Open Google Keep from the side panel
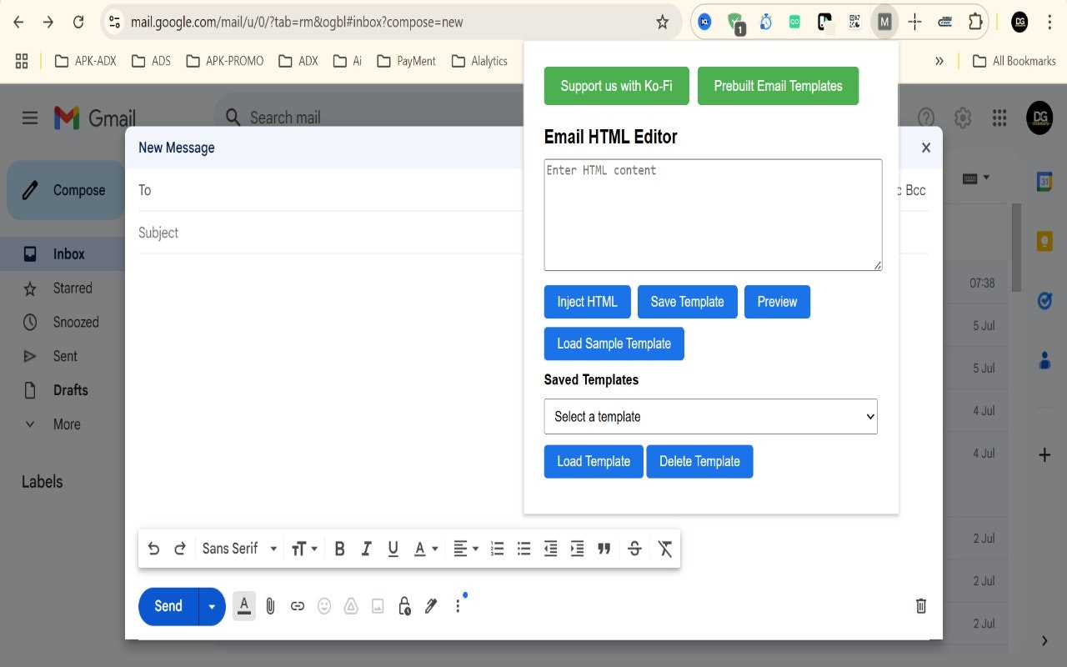Image resolution: width=1067 pixels, height=667 pixels. (x=1044, y=240)
